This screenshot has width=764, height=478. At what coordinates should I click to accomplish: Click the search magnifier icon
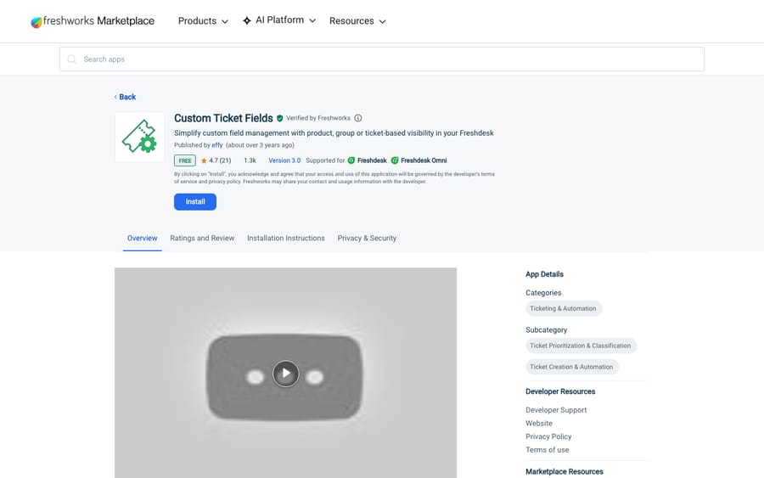(71, 59)
